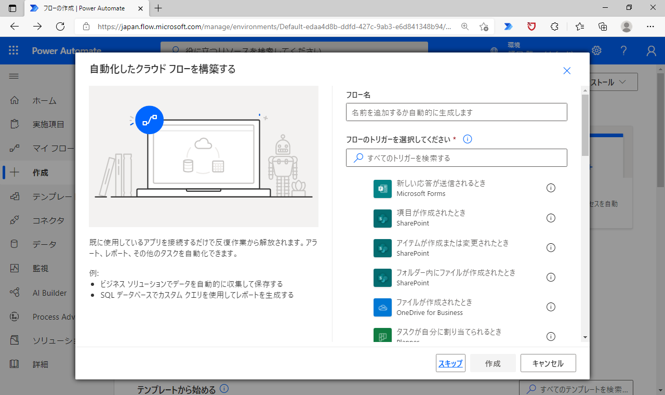The image size is (665, 395).
Task: Open the account profile icon
Action: pos(651,50)
